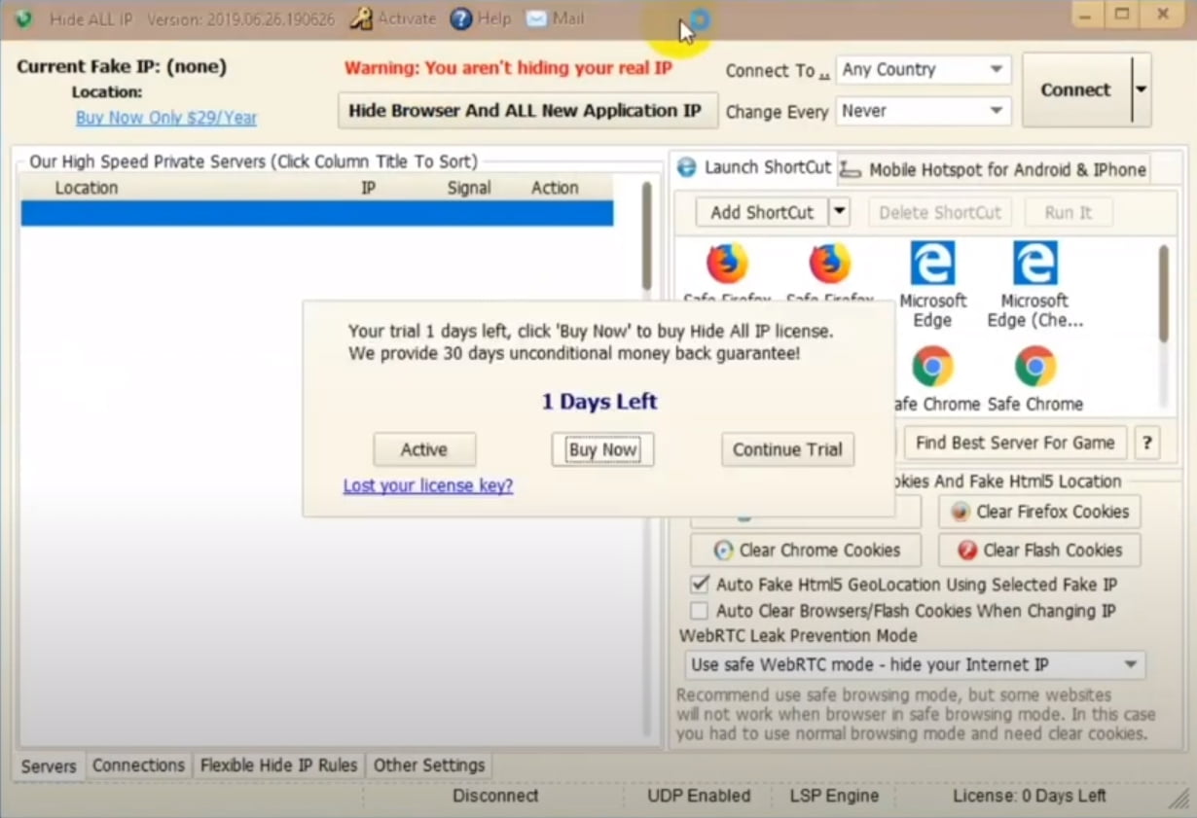Screen dimensions: 1197x818
Task: Click License: 0 Days Left status text
Action: click(1029, 796)
